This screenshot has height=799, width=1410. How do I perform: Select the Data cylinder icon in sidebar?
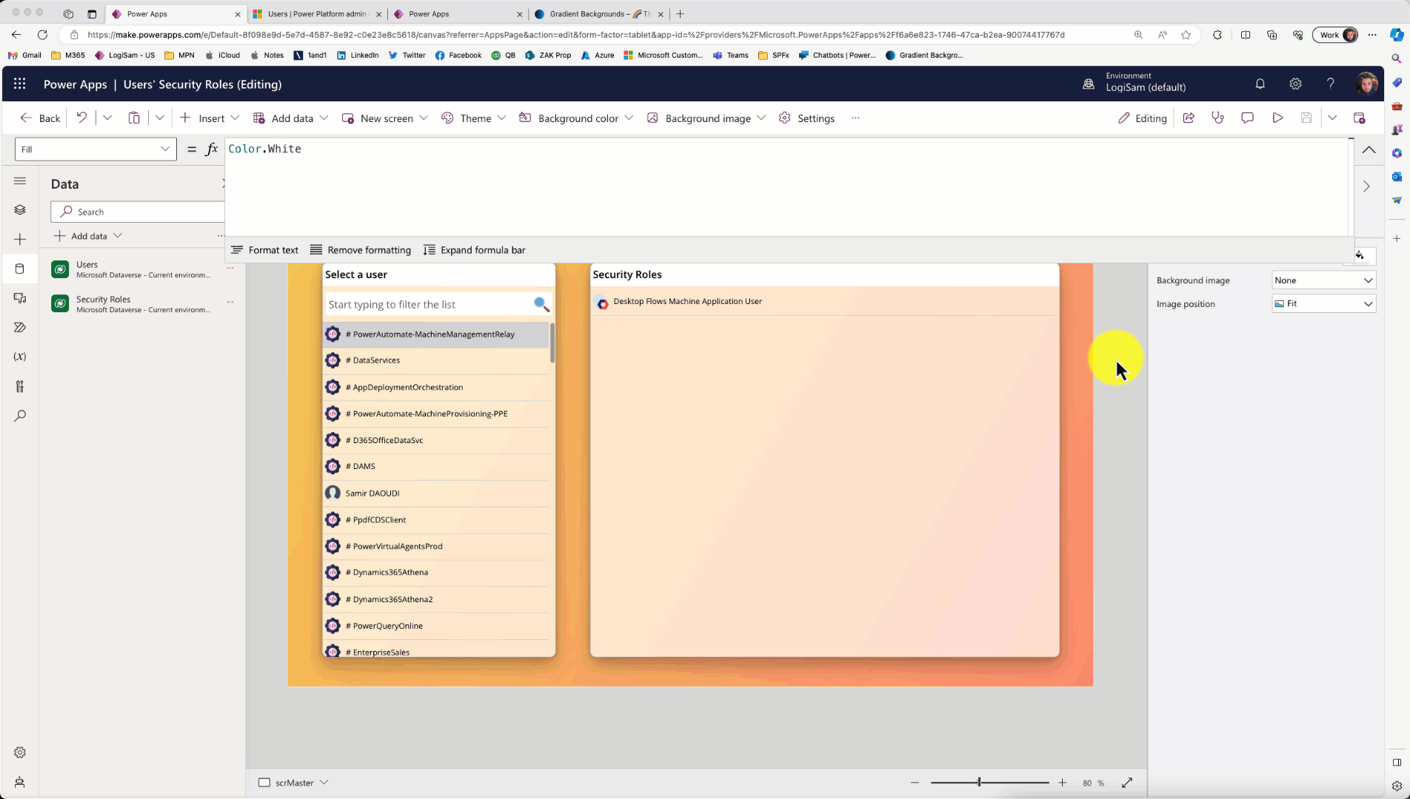pyautogui.click(x=20, y=269)
